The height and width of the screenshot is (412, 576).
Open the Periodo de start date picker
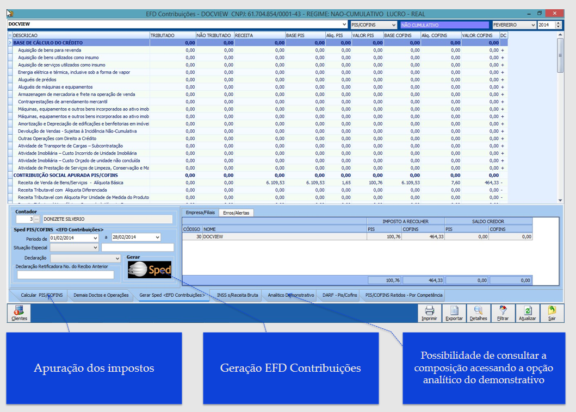[x=76, y=238]
